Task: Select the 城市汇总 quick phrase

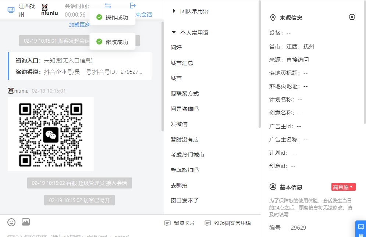Action: point(182,63)
